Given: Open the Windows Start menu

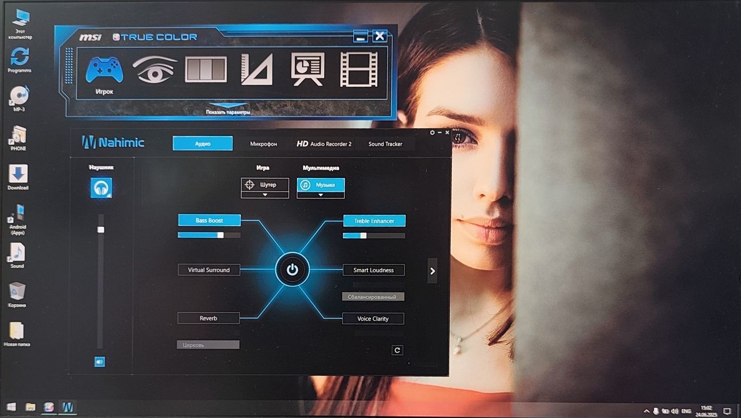Looking at the screenshot, I should 12,407.
